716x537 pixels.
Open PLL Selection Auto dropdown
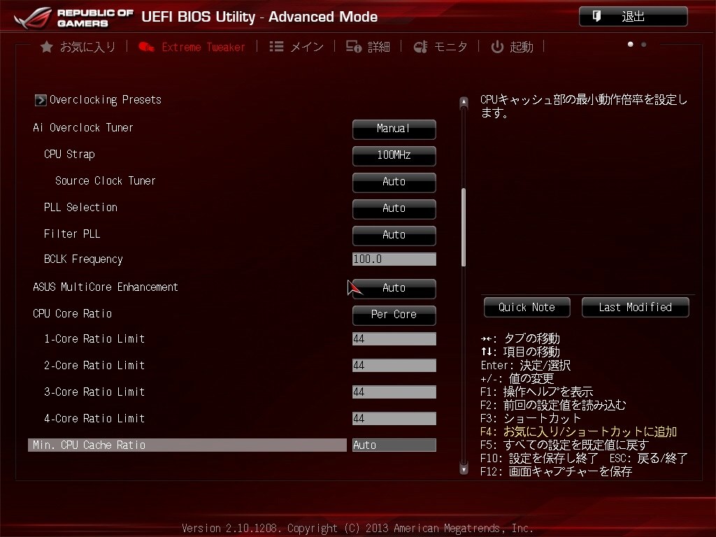pos(394,208)
